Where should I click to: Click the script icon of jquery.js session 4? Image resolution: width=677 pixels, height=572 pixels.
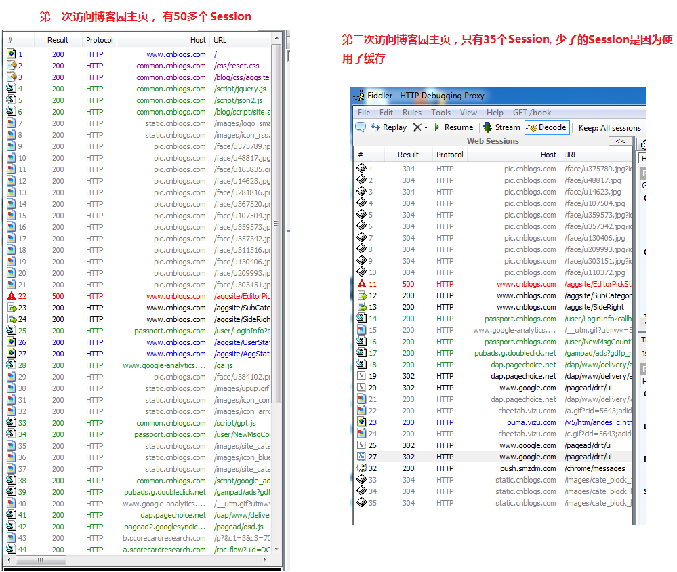[12, 89]
